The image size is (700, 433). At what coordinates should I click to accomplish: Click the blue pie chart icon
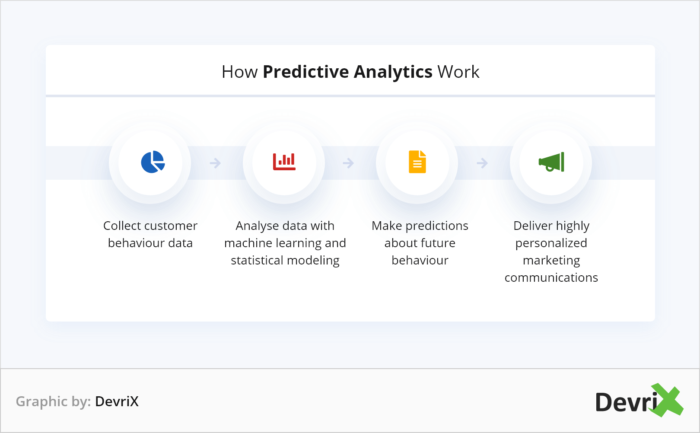coord(153,162)
